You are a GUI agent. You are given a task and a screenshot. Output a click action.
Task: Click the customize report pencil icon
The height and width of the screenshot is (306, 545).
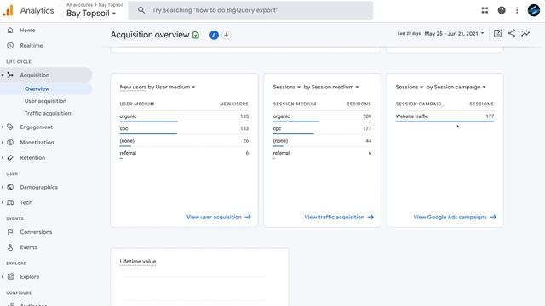pyautogui.click(x=497, y=34)
